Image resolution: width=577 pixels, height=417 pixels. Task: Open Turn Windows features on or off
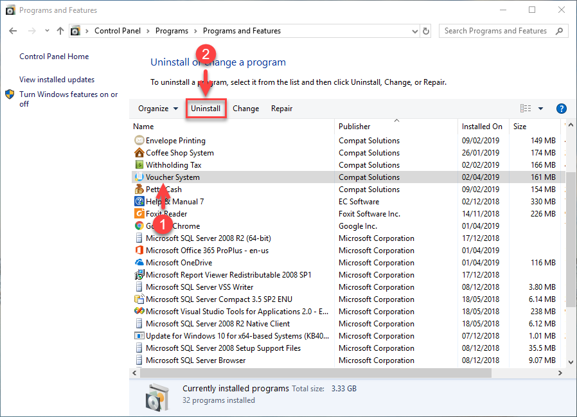pyautogui.click(x=69, y=99)
